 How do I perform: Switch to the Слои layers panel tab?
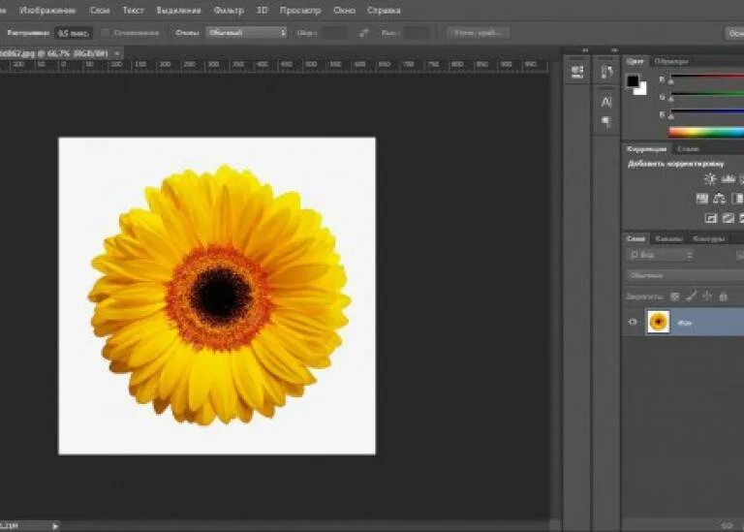635,238
